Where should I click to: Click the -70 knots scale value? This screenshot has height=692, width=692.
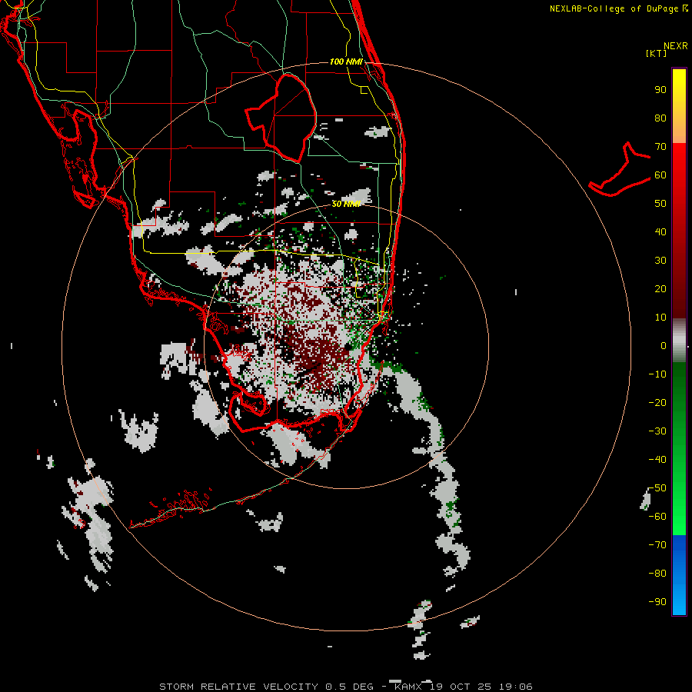coord(657,545)
